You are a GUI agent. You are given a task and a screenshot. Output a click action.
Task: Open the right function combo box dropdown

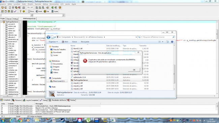63,15
